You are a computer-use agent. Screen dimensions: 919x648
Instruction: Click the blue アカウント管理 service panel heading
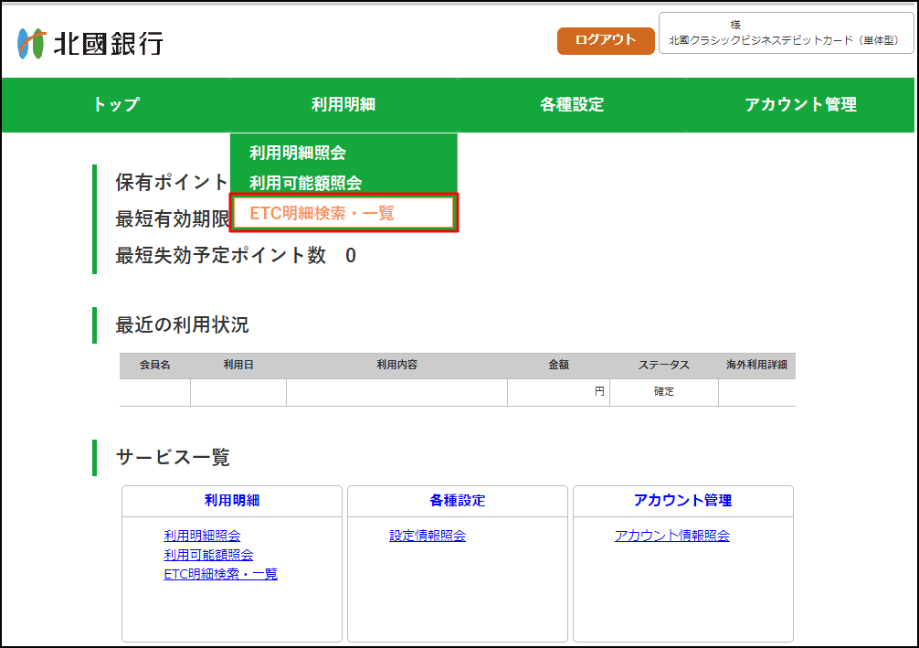[x=682, y=500]
